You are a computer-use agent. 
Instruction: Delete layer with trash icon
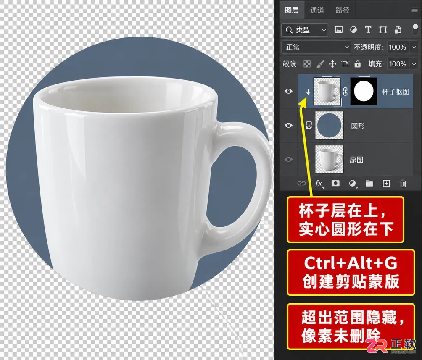click(x=403, y=184)
